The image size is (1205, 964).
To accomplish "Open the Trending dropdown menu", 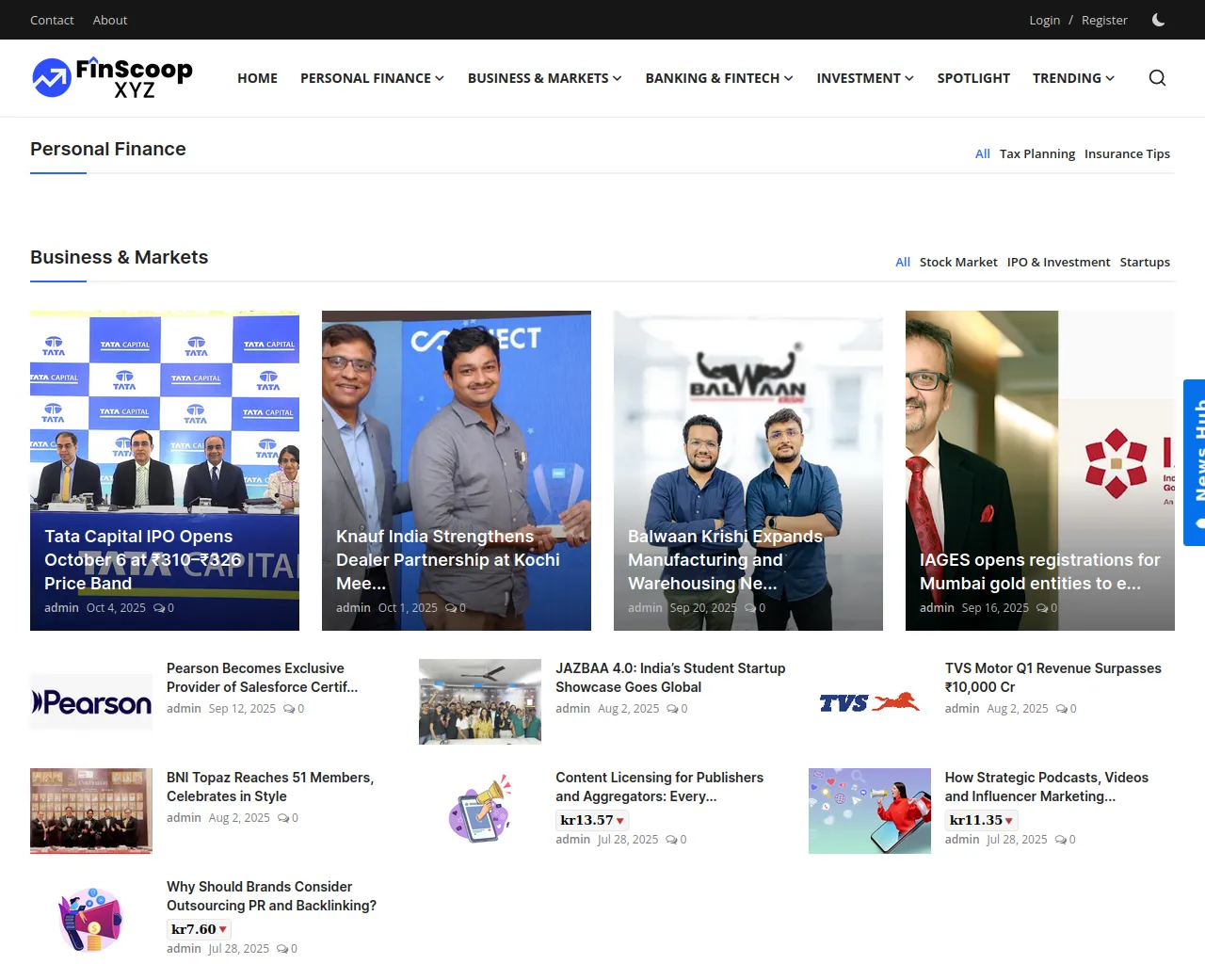I will click(x=1073, y=78).
